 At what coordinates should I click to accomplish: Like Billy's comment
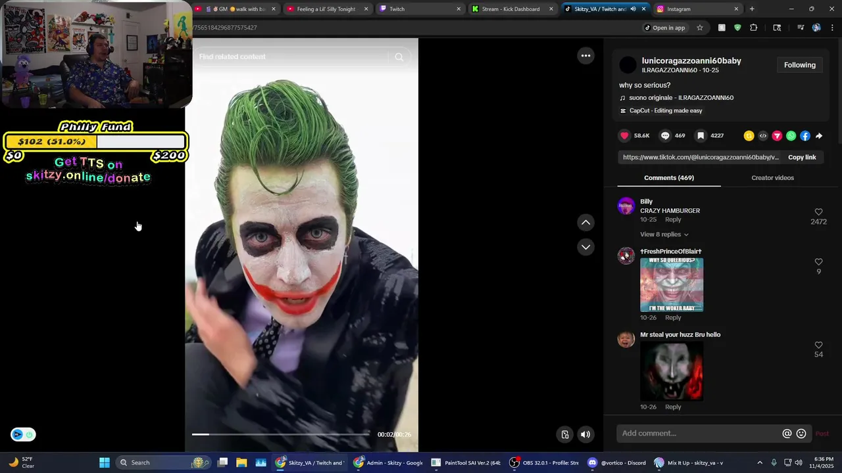click(x=818, y=212)
